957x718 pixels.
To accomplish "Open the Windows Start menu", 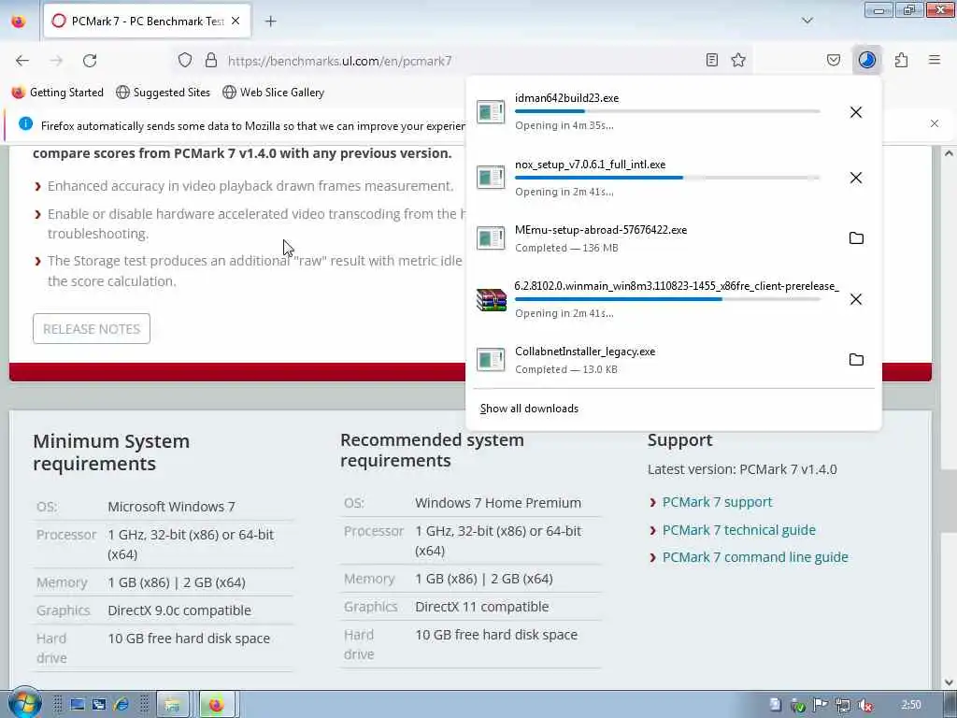I will point(23,703).
